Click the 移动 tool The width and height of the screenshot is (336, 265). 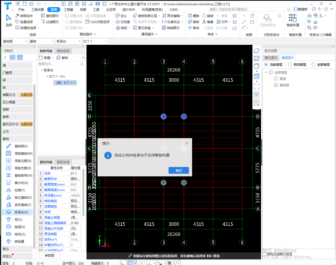(x=194, y=28)
